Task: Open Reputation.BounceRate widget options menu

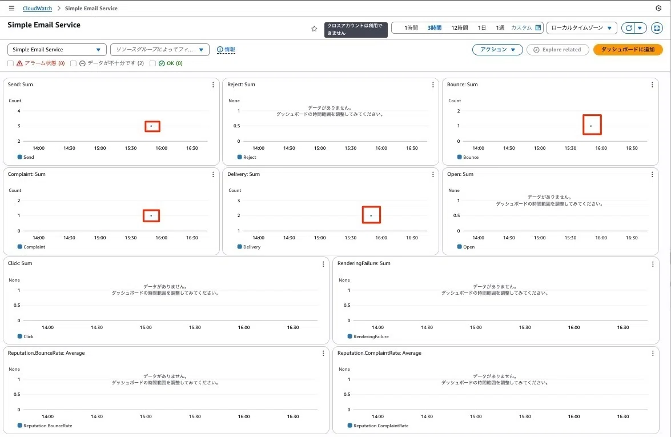Action: 323,353
